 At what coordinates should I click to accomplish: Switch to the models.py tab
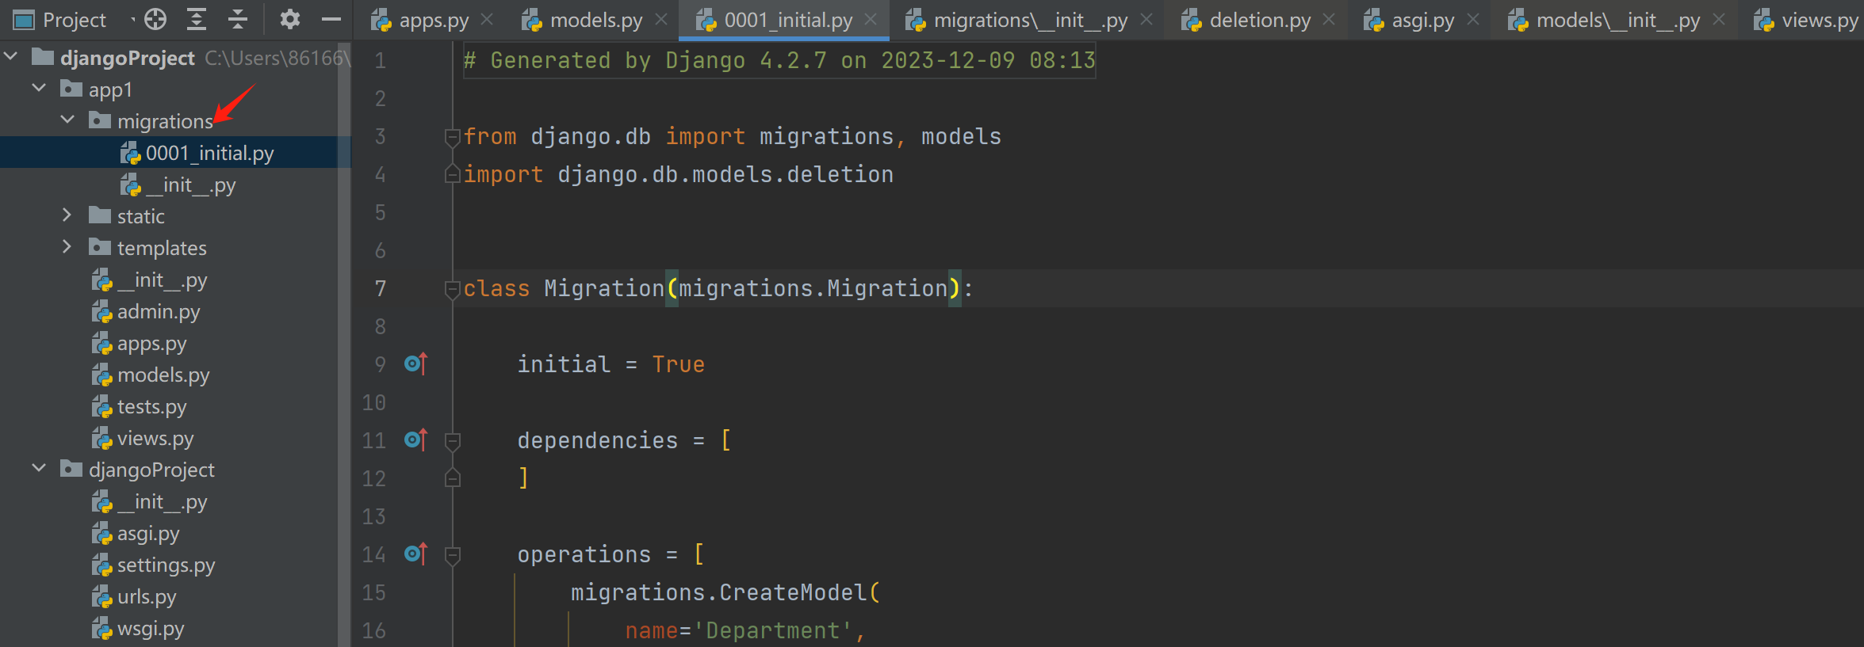pos(595,20)
